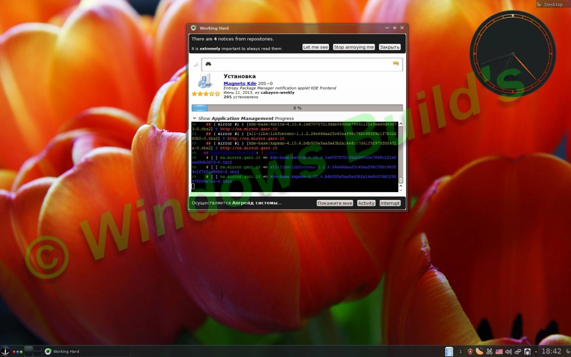Expand hidden tray icons with orange arrow
The height and width of the screenshot is (357, 571).
click(x=536, y=352)
